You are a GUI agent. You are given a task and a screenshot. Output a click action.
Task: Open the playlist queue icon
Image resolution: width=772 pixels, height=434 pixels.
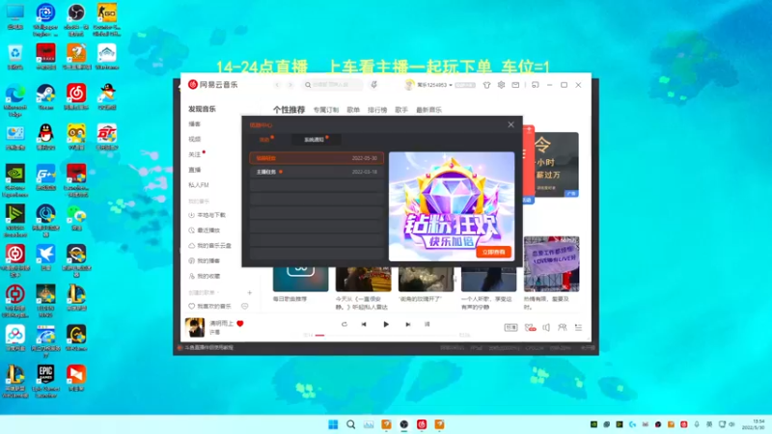[578, 327]
